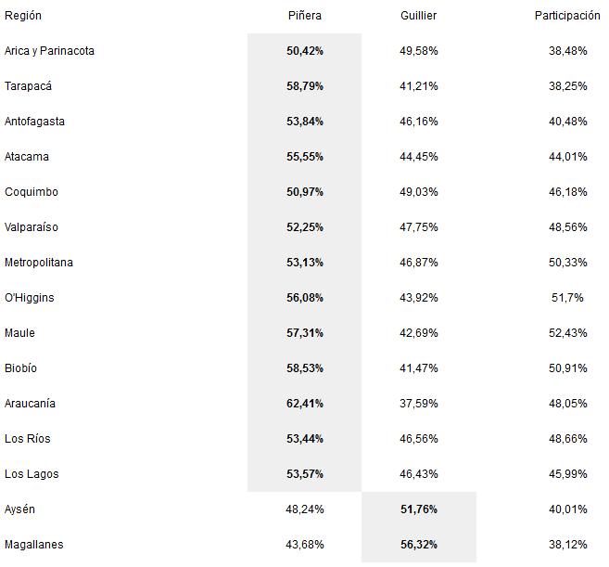Select the Tarapacá region name
The image size is (609, 567).
coord(28,86)
